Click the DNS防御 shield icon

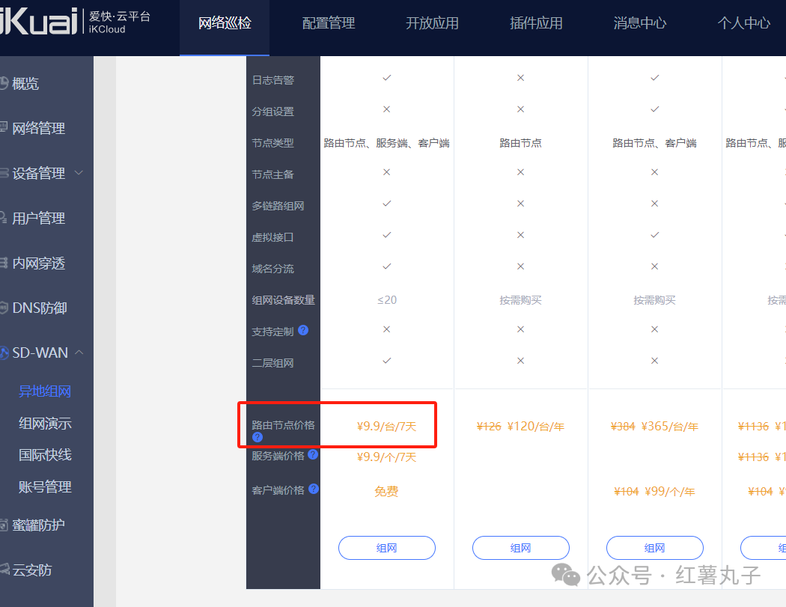click(x=4, y=308)
